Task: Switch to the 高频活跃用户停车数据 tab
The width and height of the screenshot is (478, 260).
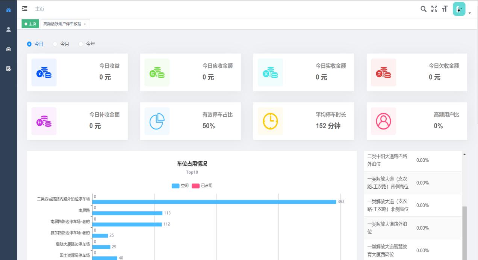Action: [62, 24]
